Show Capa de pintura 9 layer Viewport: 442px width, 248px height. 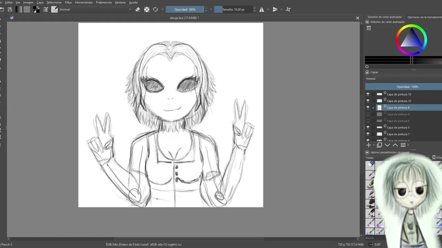368,114
